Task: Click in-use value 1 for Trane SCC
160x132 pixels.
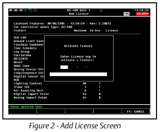Action: (x=100, y=87)
